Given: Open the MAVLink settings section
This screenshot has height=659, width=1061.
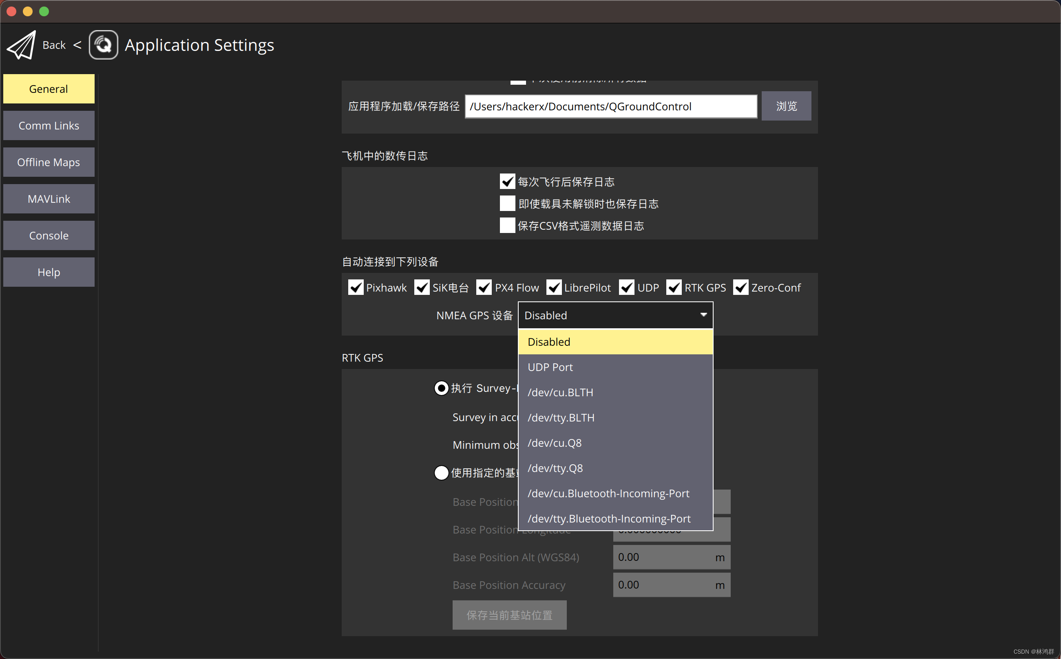Looking at the screenshot, I should point(49,198).
